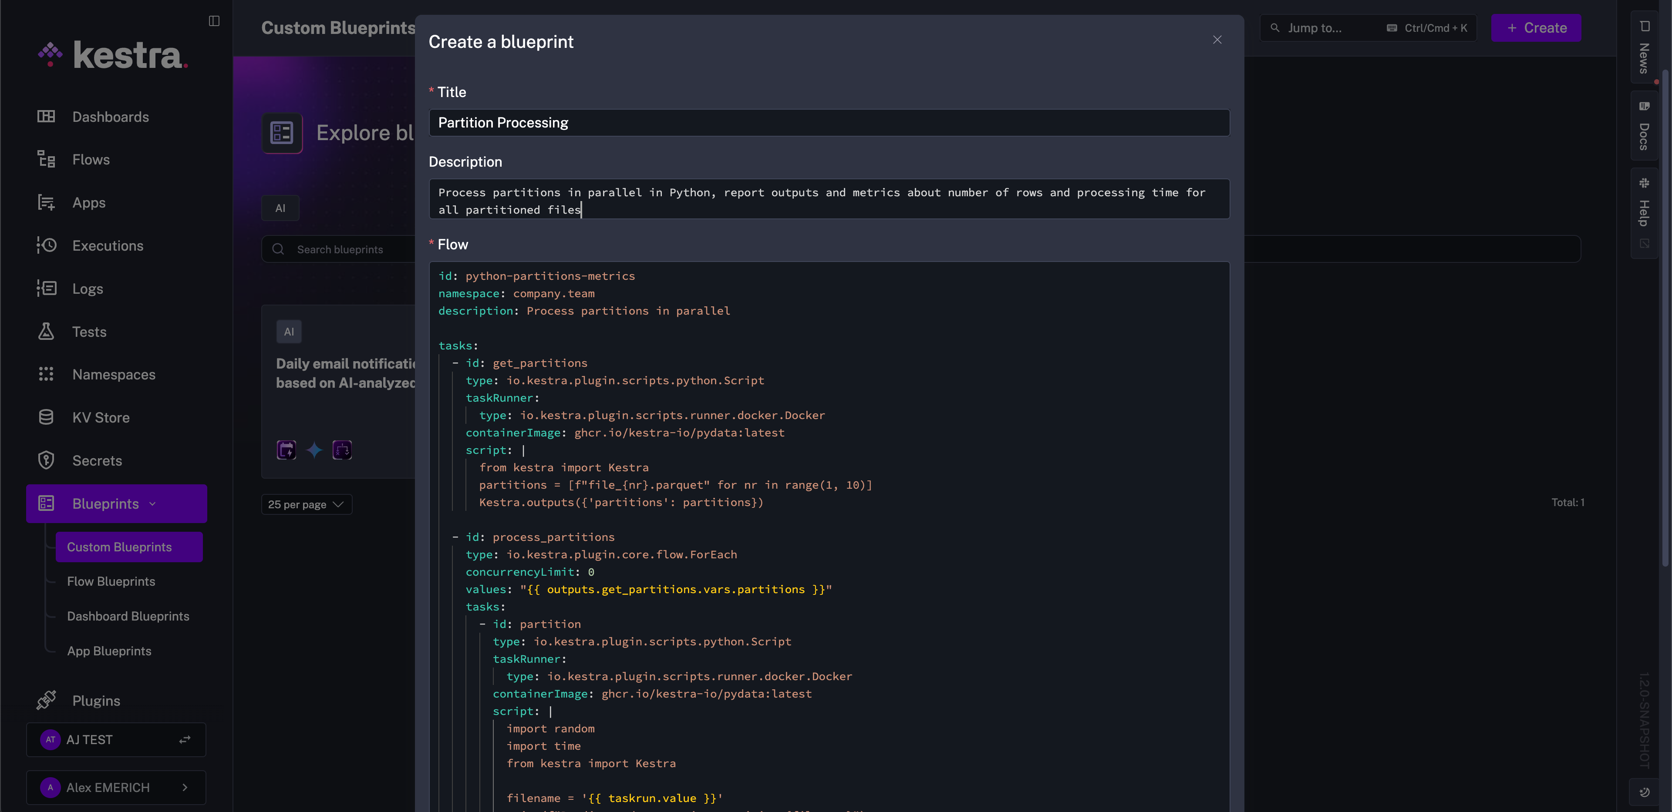Screen dimensions: 1672x812
Task: Select Dashboard Blueprints submenu item
Action: (128, 616)
